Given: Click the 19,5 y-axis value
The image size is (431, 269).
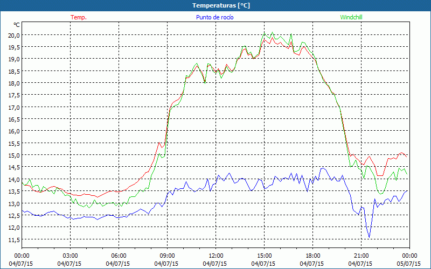Looking at the screenshot, I should (x=13, y=47).
